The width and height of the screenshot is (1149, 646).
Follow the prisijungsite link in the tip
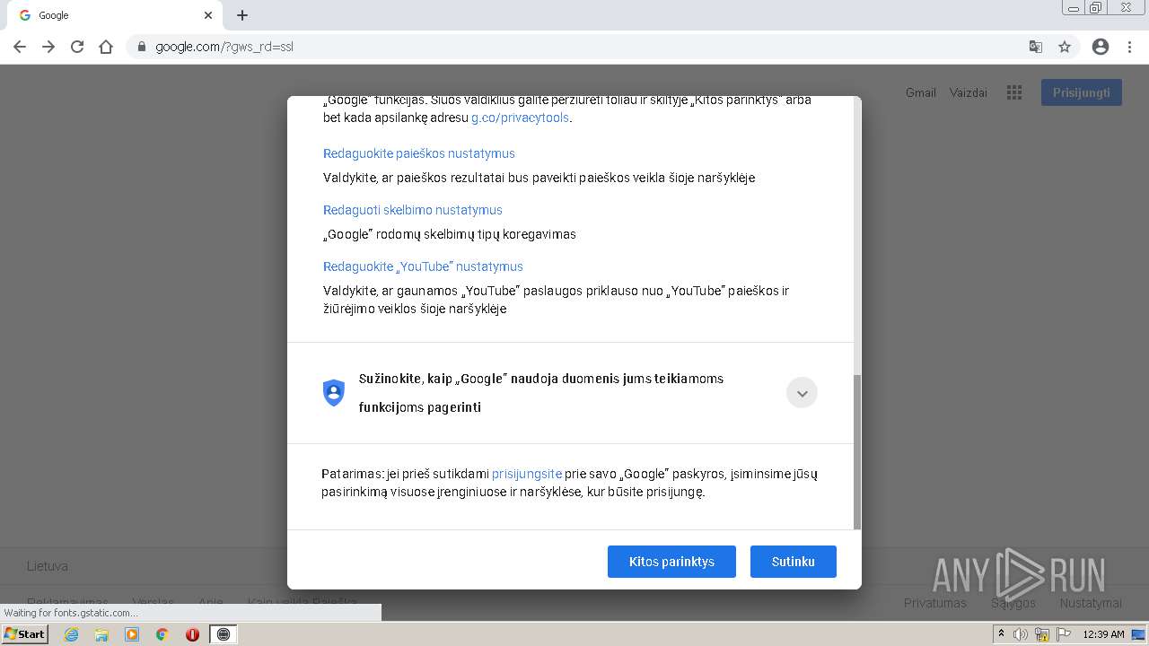coord(527,474)
